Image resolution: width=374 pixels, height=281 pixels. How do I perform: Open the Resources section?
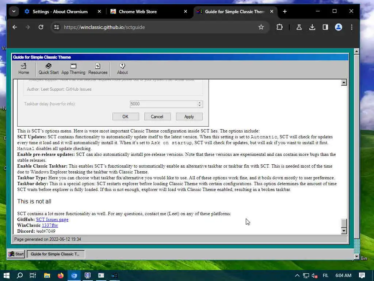pyautogui.click(x=98, y=69)
